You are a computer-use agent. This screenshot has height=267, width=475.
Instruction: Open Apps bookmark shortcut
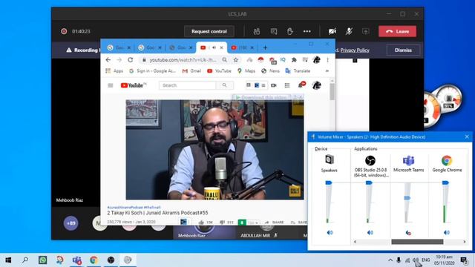coord(114,71)
